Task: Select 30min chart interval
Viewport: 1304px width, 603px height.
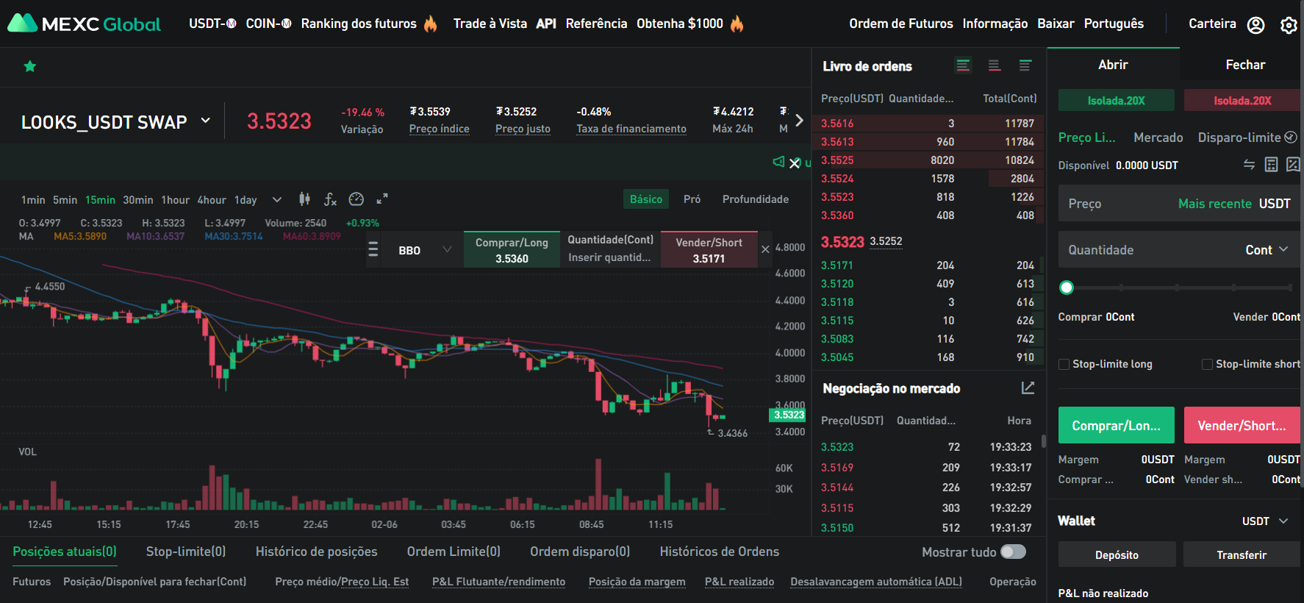Action: [138, 200]
